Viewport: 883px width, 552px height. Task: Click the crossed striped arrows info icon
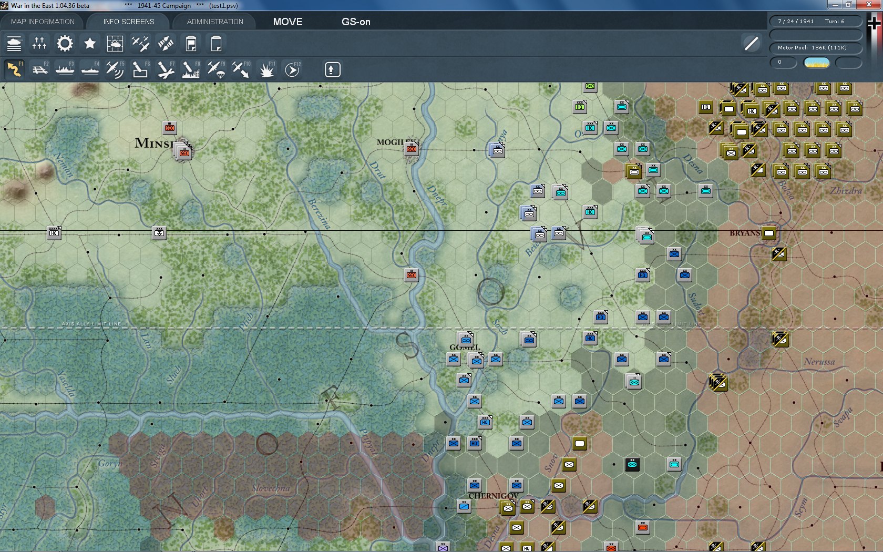166,44
